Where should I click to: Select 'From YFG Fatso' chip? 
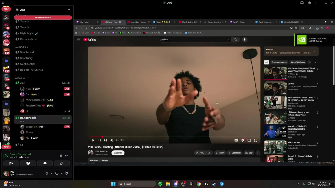(298, 62)
